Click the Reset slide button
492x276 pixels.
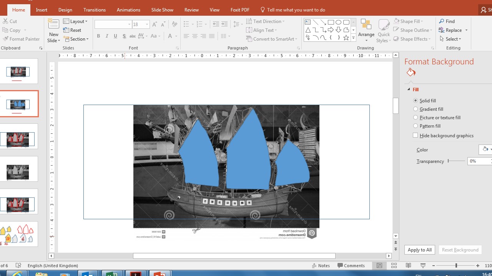tap(73, 30)
